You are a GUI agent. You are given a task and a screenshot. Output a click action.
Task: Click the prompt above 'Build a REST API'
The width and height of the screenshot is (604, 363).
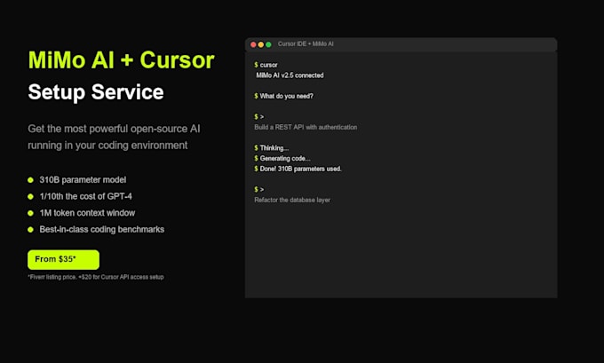(258, 116)
